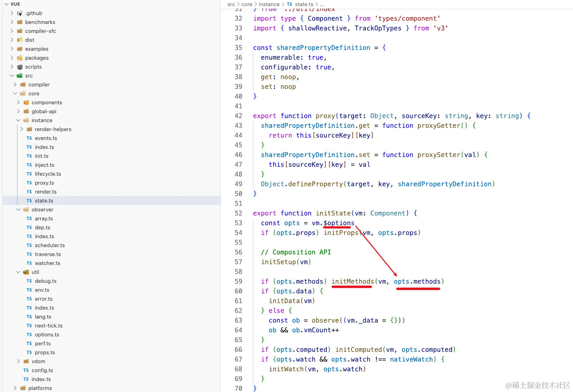Click the TS icon beside watcher.ts

(x=29, y=263)
